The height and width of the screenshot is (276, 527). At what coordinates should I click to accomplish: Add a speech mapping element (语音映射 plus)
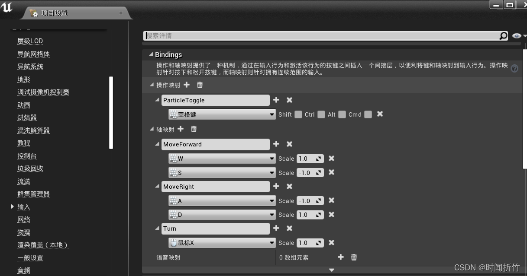coord(341,257)
